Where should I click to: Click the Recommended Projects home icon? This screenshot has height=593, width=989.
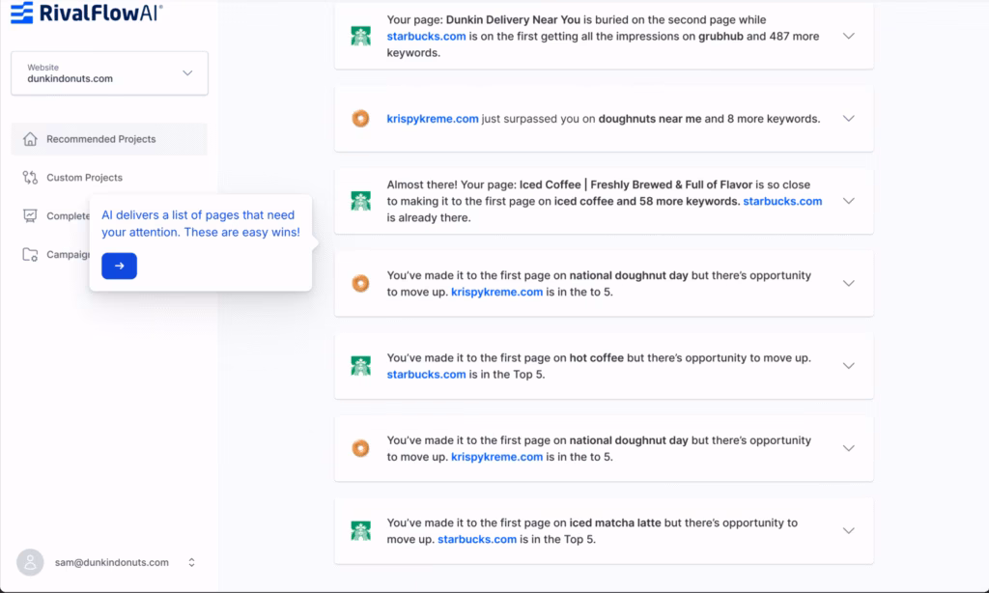coord(30,139)
